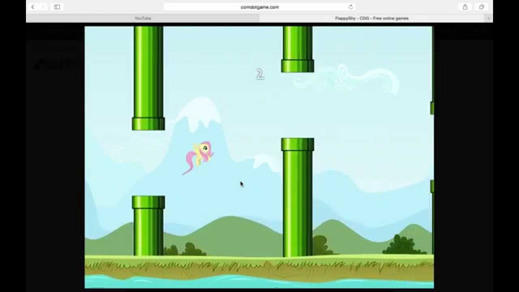
Task: Click the pink Fluttershy pony character
Action: click(198, 157)
